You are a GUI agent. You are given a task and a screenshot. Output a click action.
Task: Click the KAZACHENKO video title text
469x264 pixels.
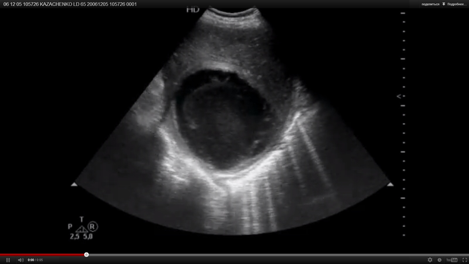[x=70, y=4]
